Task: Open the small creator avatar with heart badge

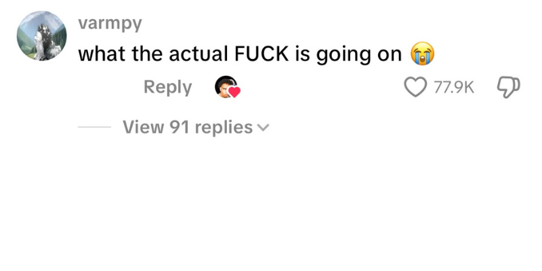Action: coord(227,87)
